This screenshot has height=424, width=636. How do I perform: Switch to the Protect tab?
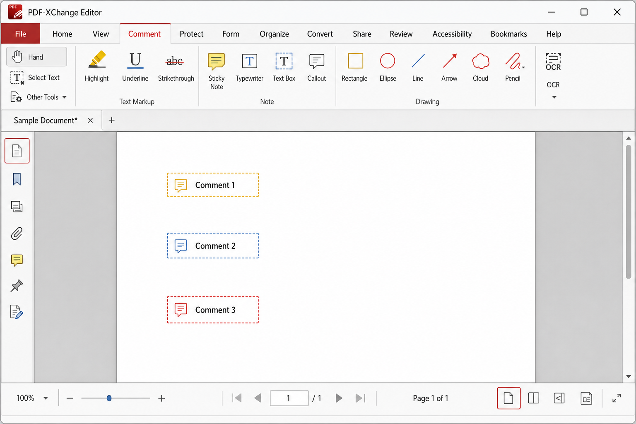(x=191, y=34)
